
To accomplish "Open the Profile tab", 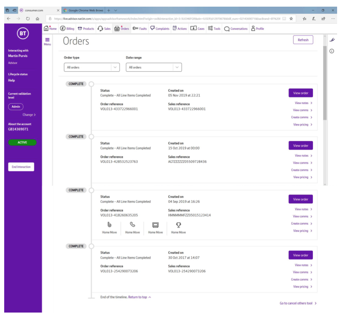I will (x=258, y=29).
